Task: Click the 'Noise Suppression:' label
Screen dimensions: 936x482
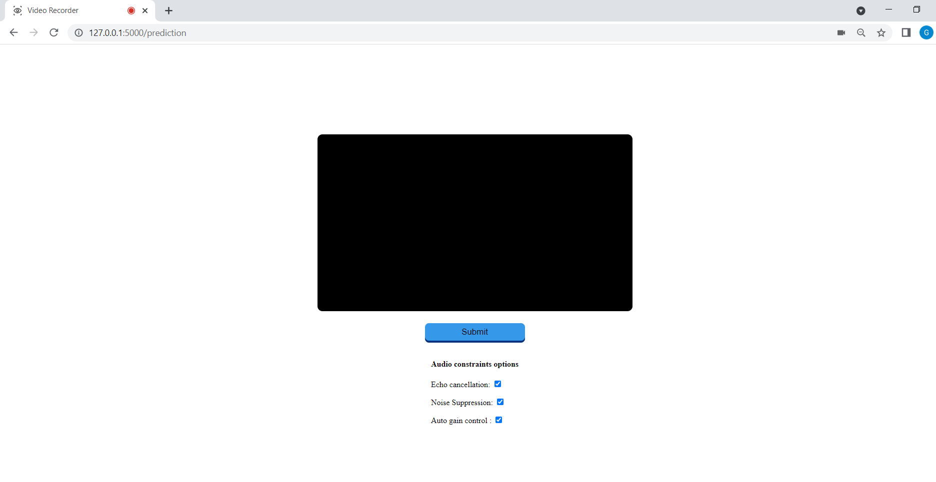Action: point(462,403)
